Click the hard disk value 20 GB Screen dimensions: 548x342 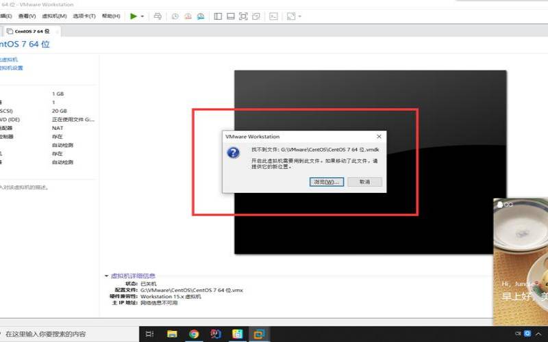pyautogui.click(x=60, y=111)
